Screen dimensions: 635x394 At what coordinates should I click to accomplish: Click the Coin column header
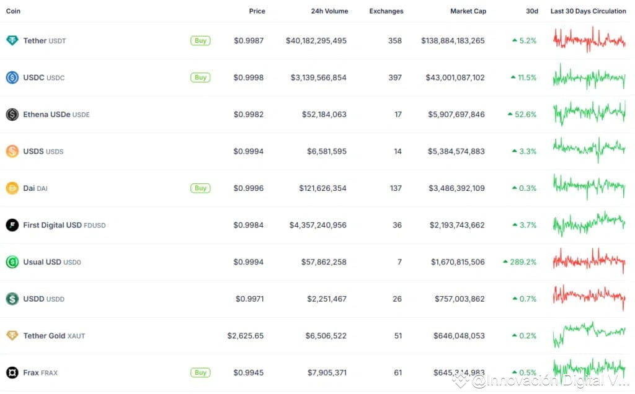pyautogui.click(x=13, y=11)
